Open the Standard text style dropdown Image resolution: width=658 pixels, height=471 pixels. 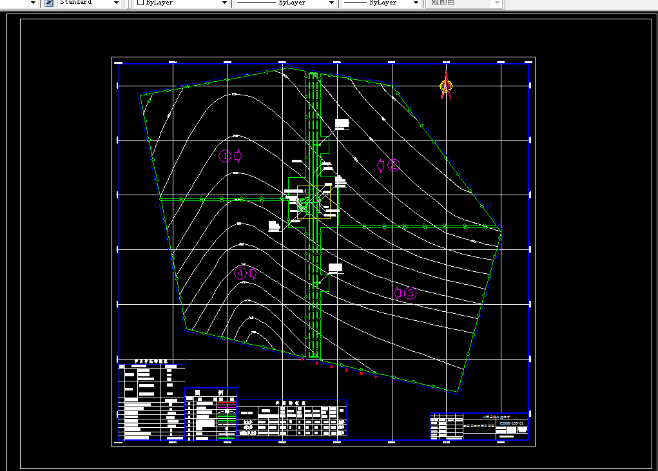(116, 3)
